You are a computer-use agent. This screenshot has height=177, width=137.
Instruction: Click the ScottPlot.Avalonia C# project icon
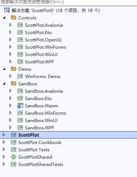pos(20,25)
